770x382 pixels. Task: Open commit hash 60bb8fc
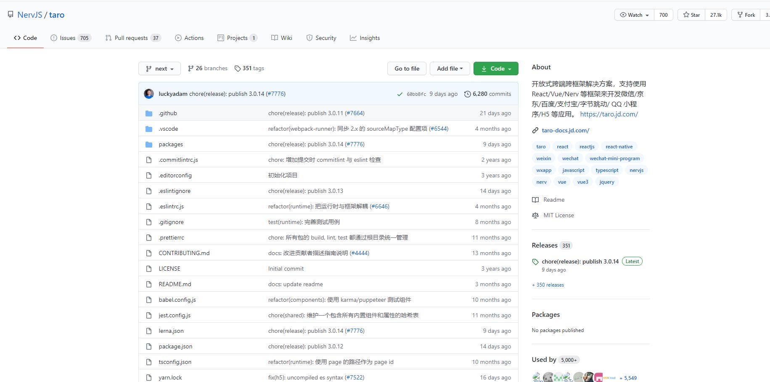point(416,94)
